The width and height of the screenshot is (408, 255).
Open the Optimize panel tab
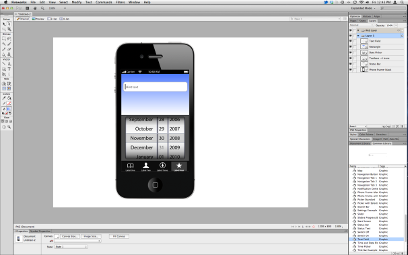(355, 16)
